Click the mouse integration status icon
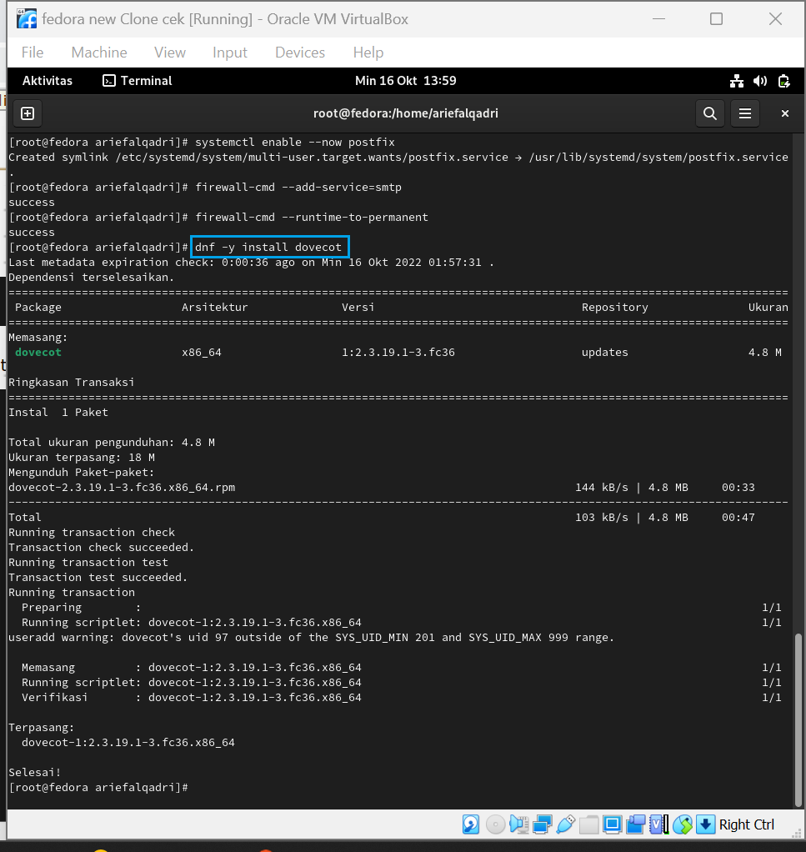The width and height of the screenshot is (806, 852). point(683,824)
